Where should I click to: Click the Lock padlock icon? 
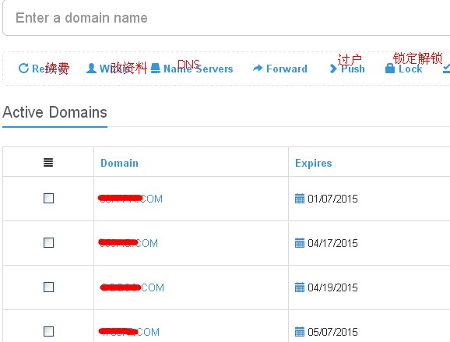coord(390,69)
